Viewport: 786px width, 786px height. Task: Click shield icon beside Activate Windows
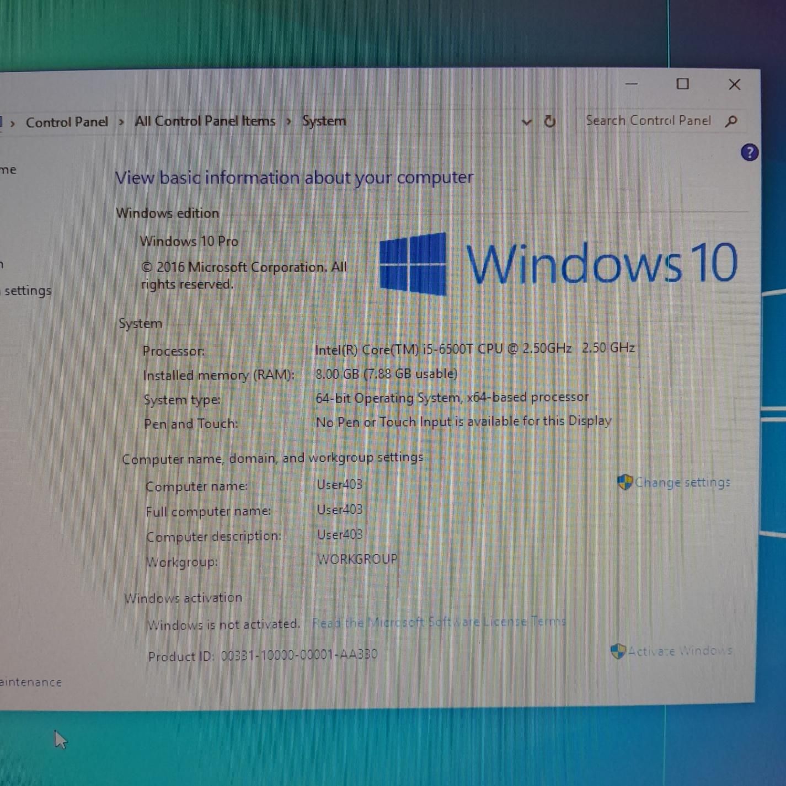[618, 651]
